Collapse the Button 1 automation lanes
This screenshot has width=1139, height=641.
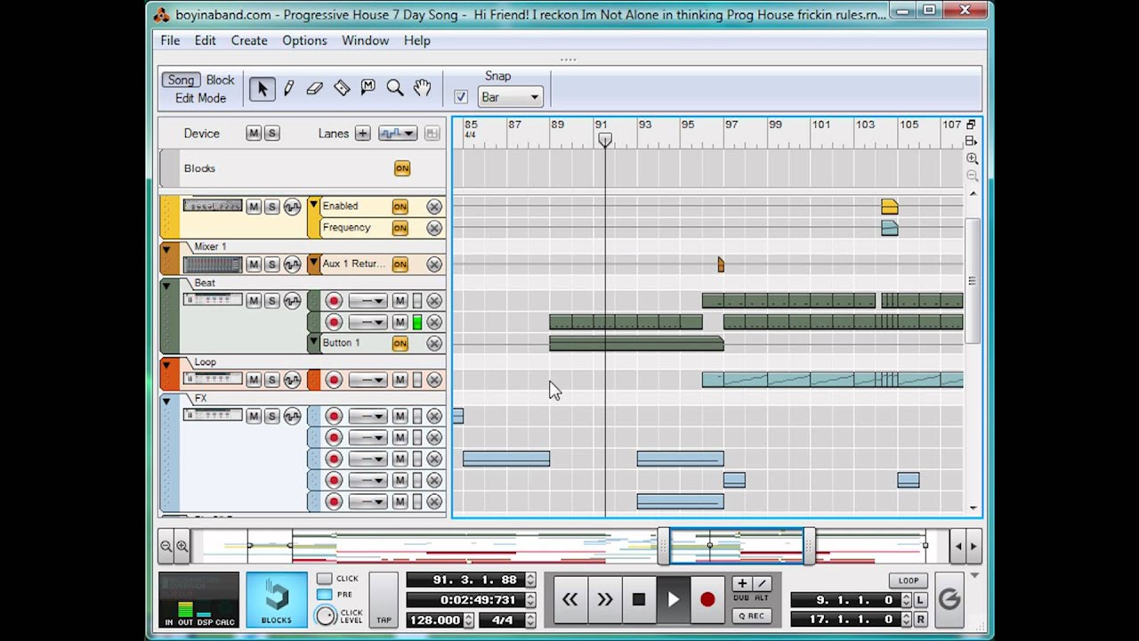click(x=313, y=342)
